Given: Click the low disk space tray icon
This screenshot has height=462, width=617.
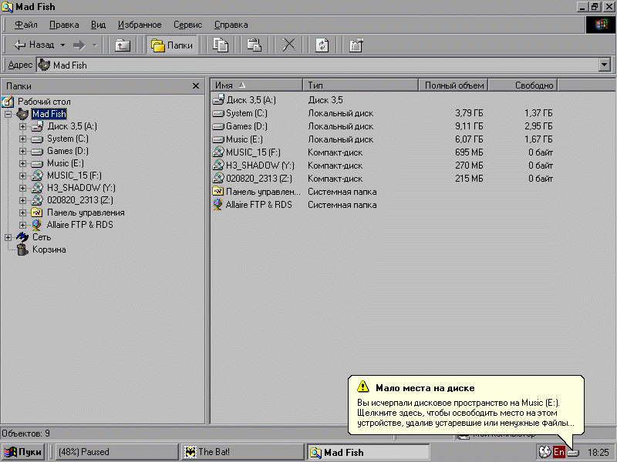Looking at the screenshot, I should 573,452.
